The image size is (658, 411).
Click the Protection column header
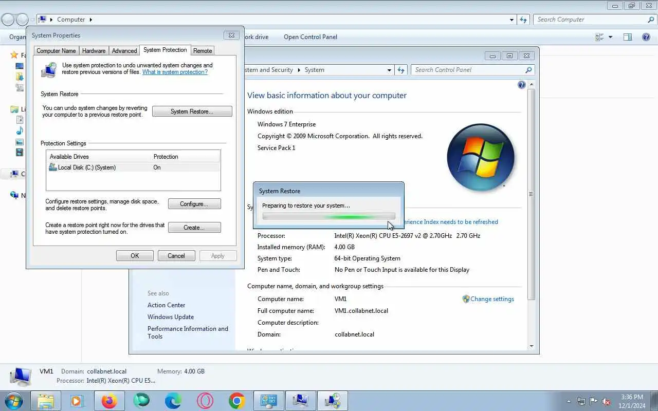click(x=185, y=157)
